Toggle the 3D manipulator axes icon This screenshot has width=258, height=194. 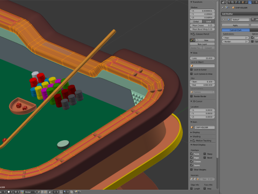tap(22, 192)
